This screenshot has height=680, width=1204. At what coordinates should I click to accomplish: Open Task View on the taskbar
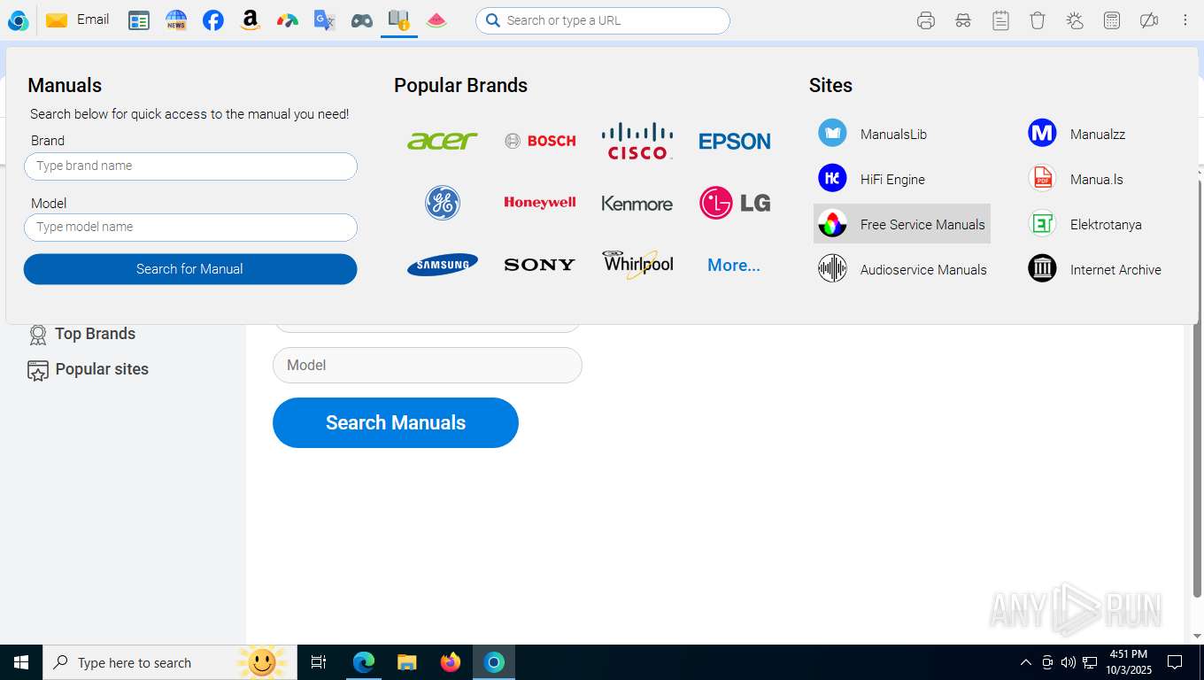point(319,662)
